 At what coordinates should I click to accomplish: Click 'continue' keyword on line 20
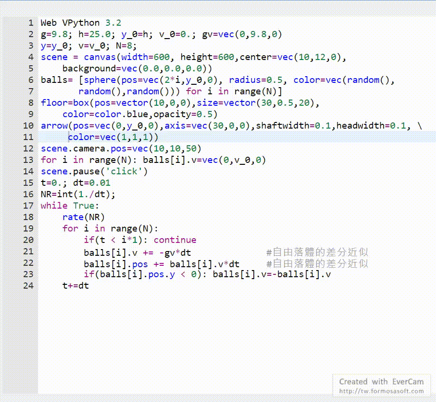pyautogui.click(x=175, y=240)
